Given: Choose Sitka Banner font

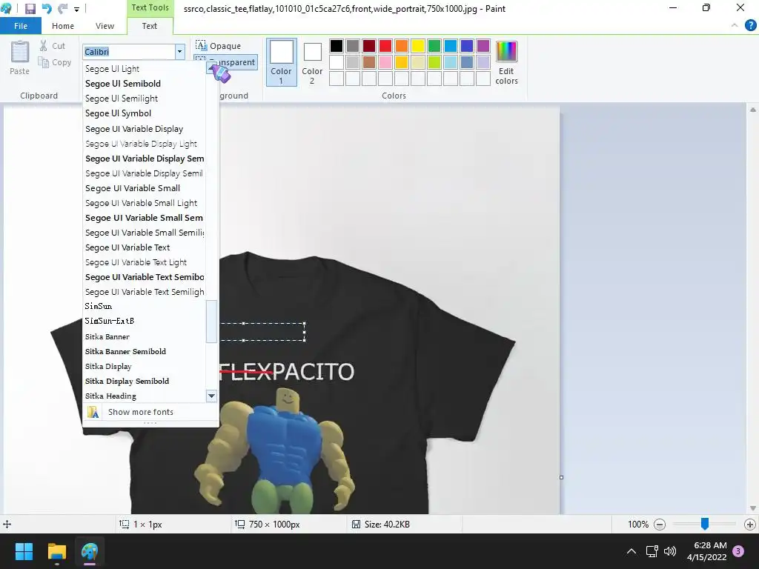Looking at the screenshot, I should 144,337.
